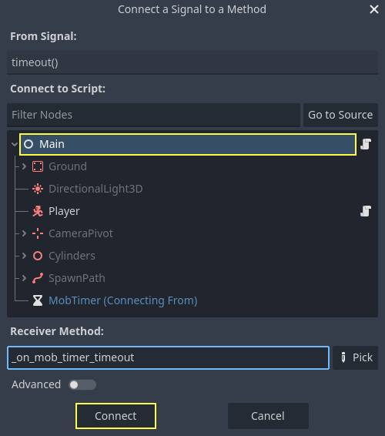The image size is (385, 436).
Task: Select the Main node in tree
Action: 188,144
